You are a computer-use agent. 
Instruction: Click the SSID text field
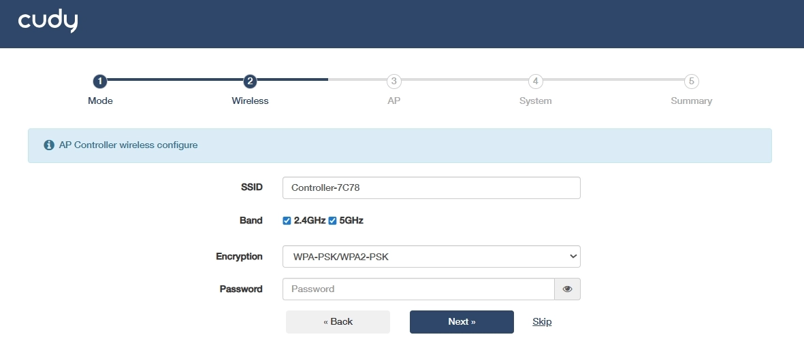tap(431, 188)
